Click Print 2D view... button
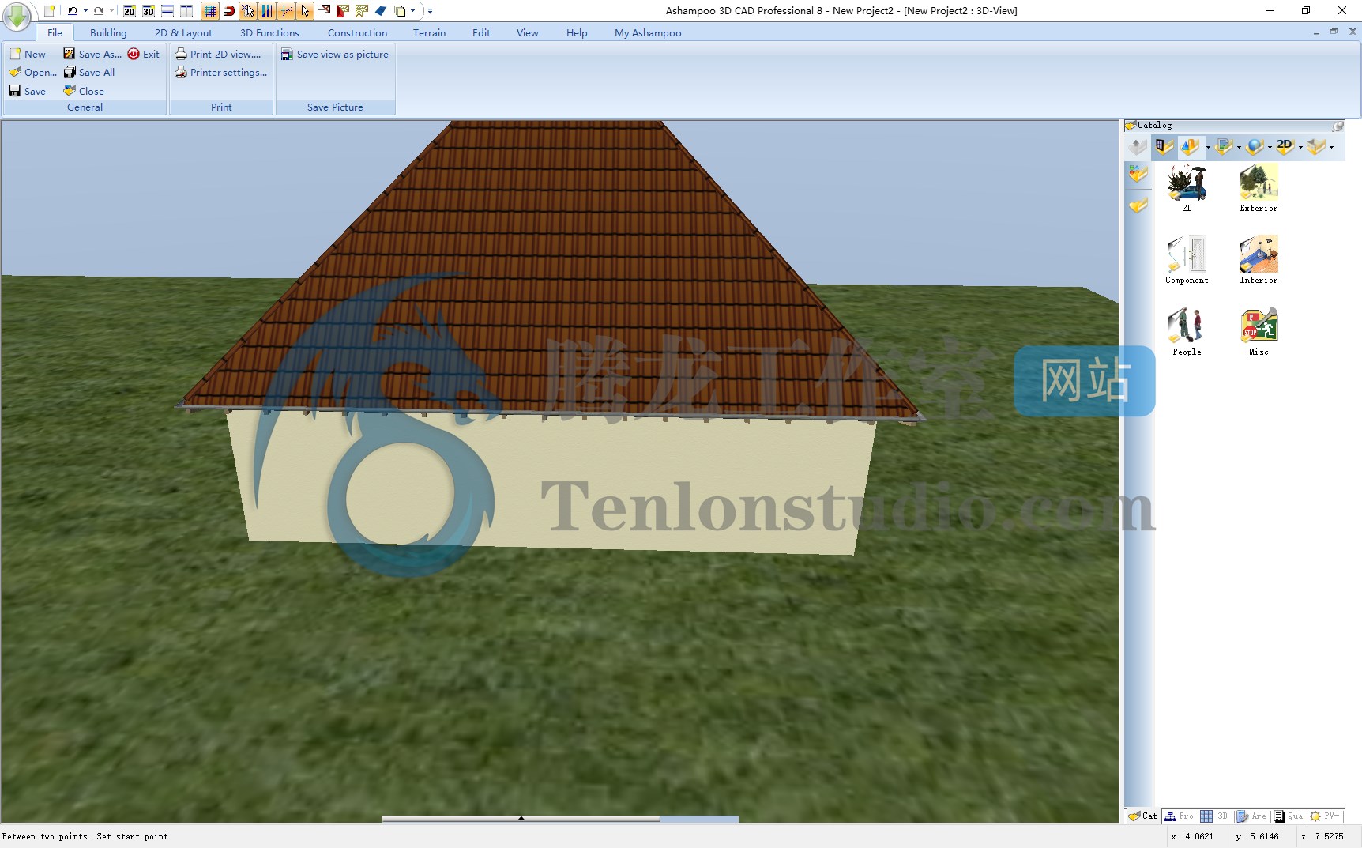Image resolution: width=1362 pixels, height=848 pixels. point(218,54)
